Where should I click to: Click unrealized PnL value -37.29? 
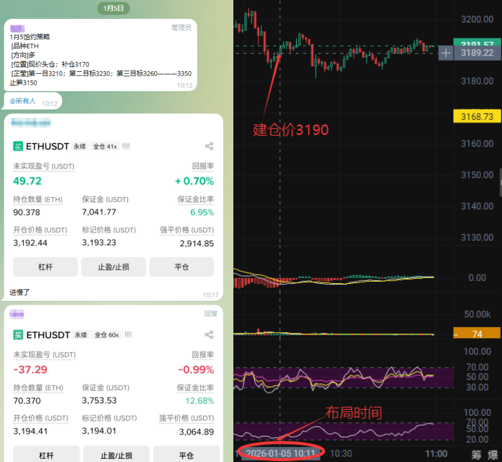[30, 369]
